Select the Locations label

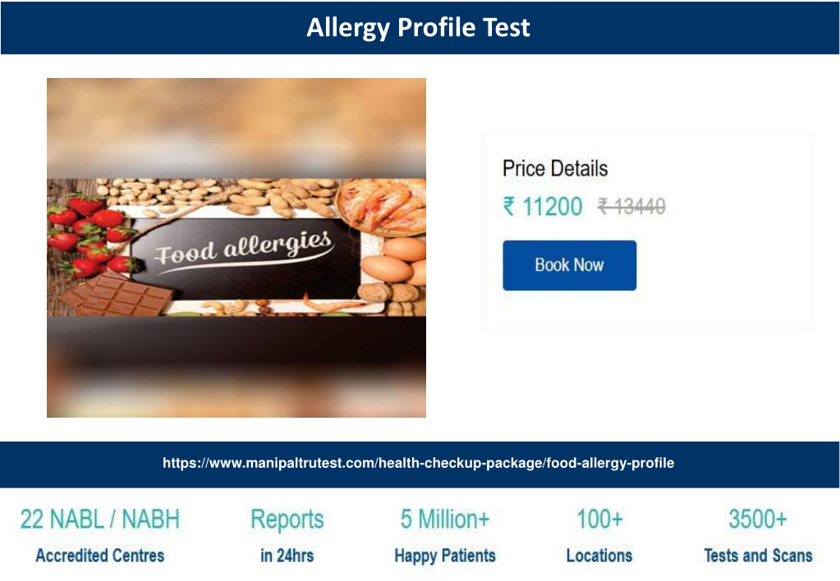click(x=599, y=556)
